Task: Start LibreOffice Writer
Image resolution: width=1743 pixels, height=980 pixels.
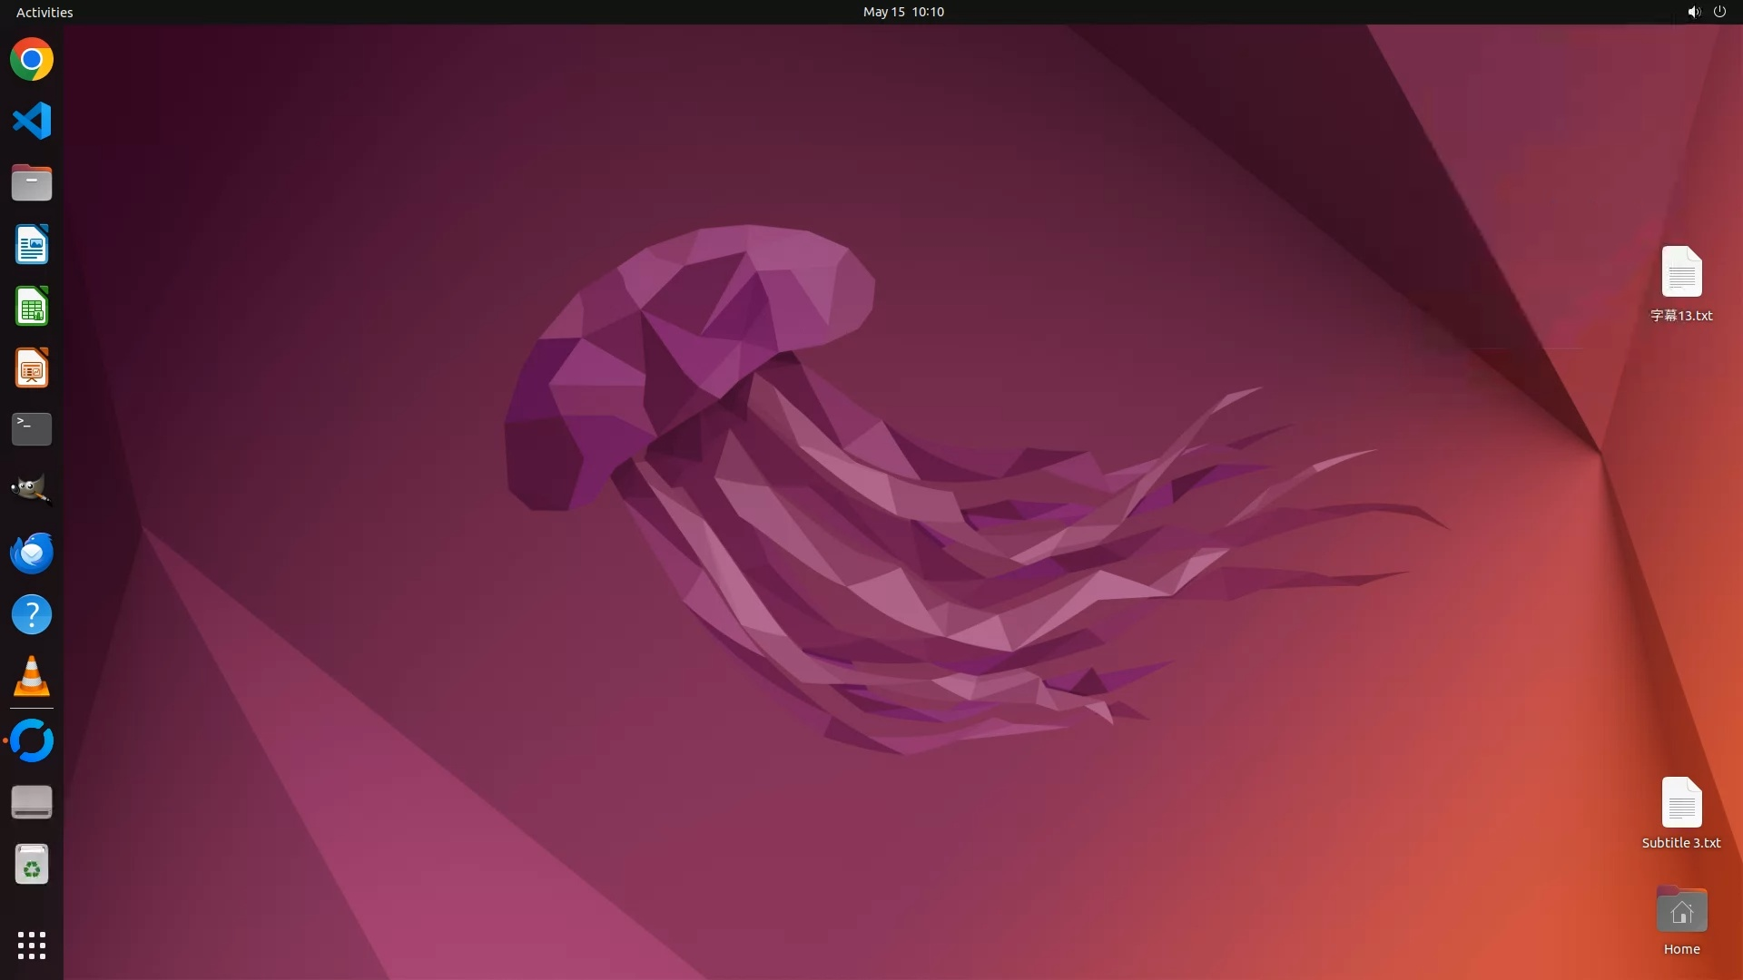Action: point(32,245)
